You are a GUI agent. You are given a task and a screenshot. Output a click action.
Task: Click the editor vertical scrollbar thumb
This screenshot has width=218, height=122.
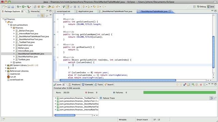point(214,52)
